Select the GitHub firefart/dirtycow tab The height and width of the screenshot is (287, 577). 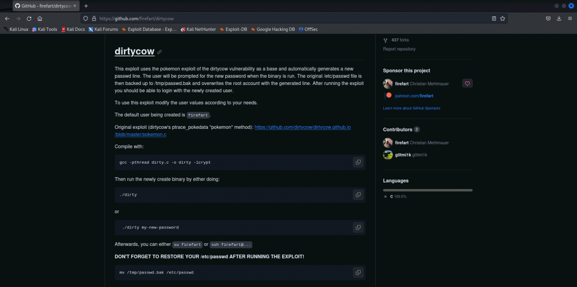pos(46,6)
